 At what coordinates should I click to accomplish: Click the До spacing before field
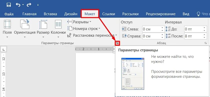pos(193,29)
